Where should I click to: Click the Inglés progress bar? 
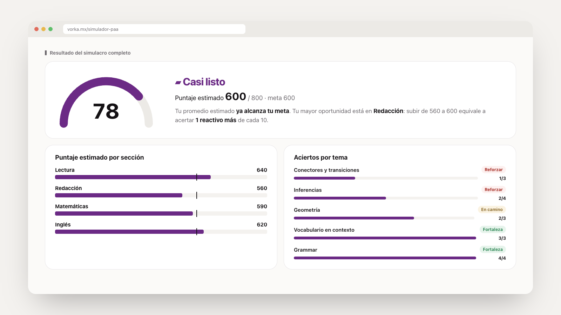click(x=161, y=232)
